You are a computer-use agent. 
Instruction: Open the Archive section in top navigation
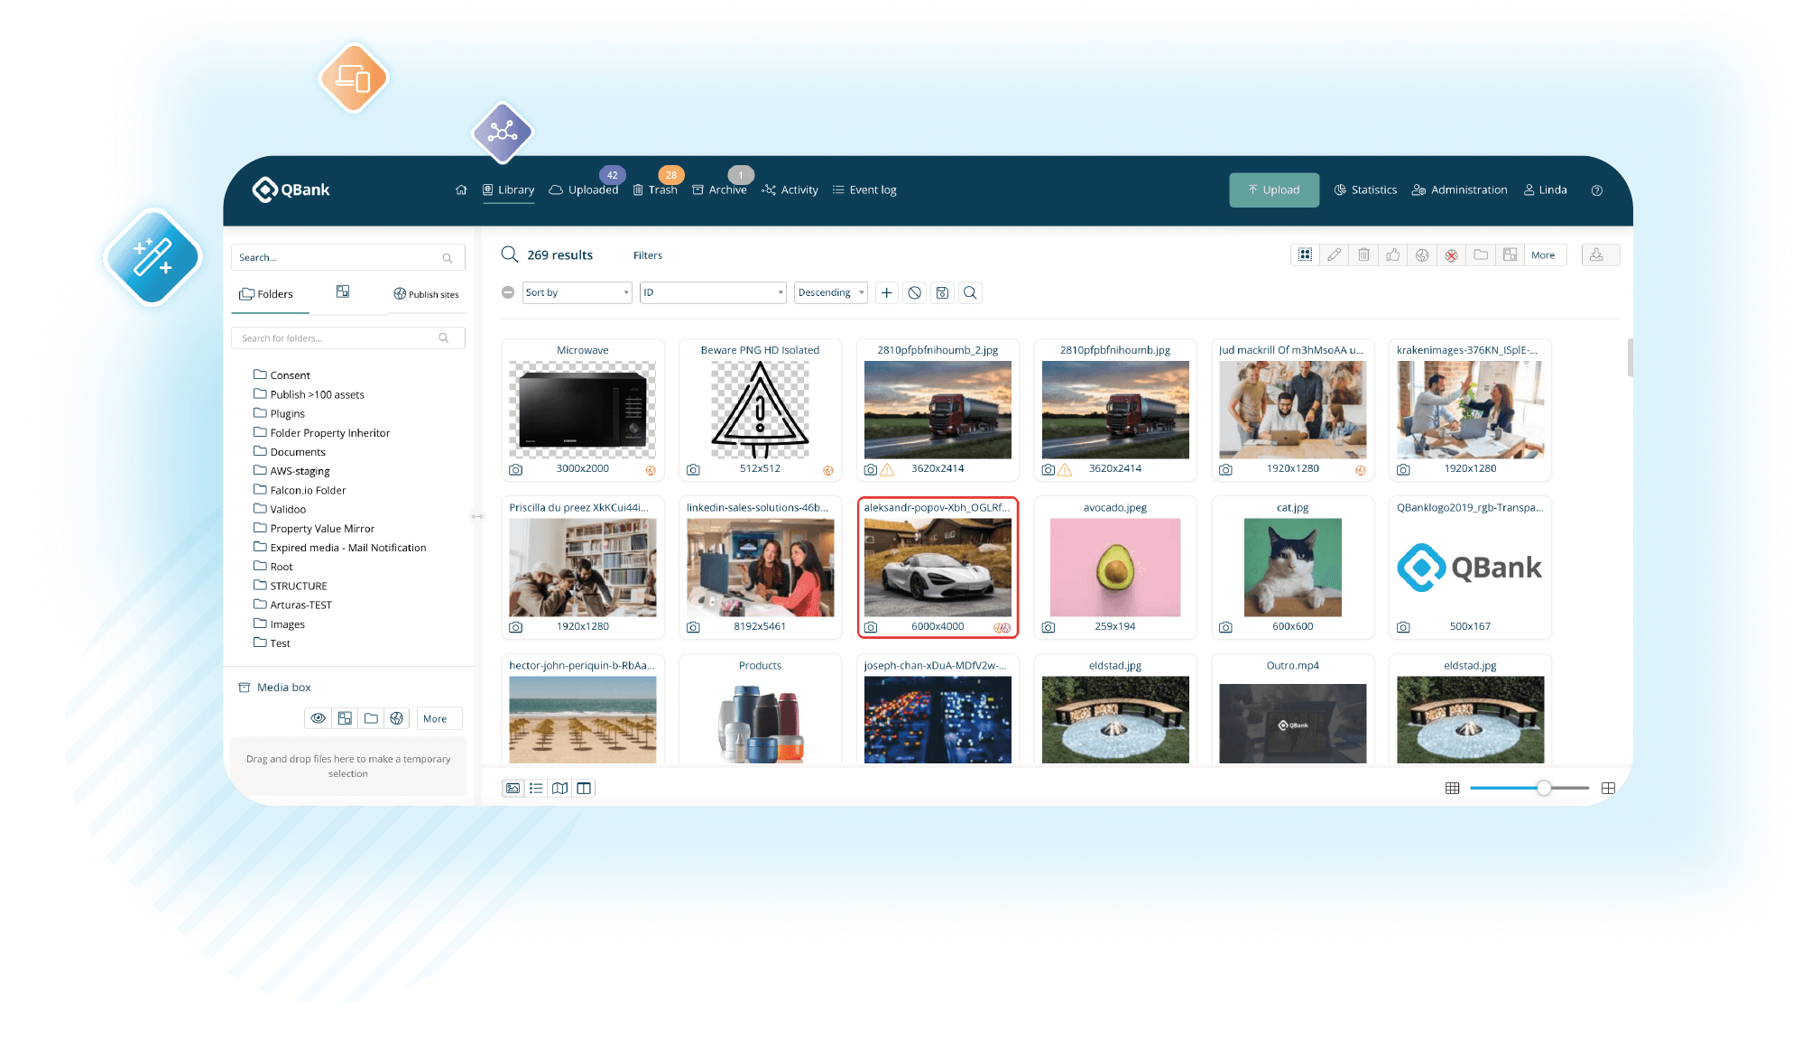tap(721, 189)
